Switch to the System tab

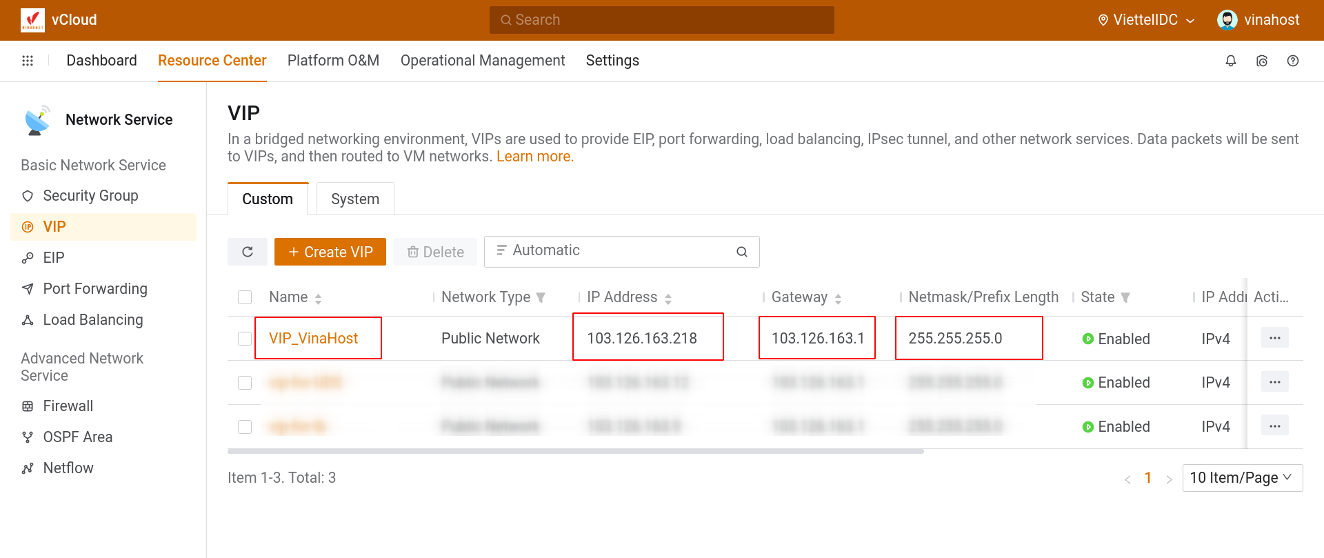tap(355, 199)
